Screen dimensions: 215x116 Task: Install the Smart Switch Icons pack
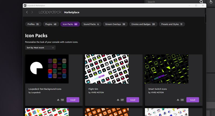pos(193,100)
